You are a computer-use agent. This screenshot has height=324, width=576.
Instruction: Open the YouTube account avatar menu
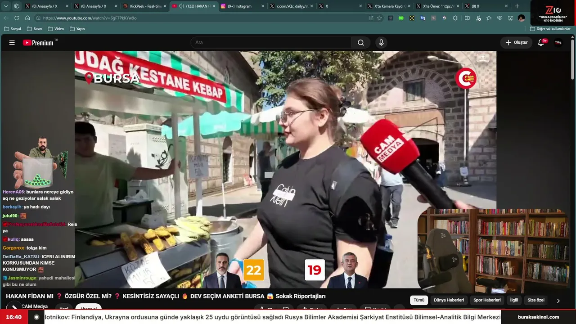click(558, 43)
